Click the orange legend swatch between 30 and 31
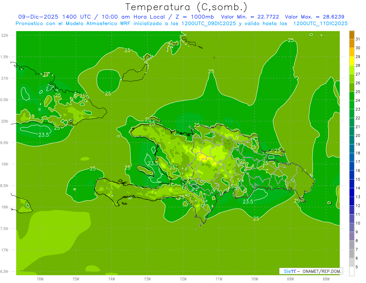The image size is (366, 283). [x=352, y=43]
